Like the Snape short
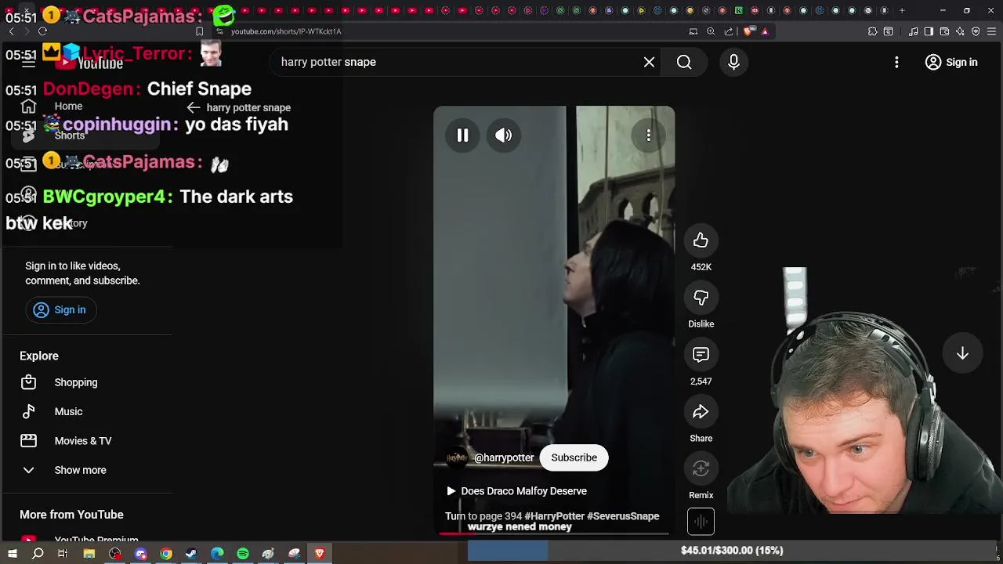The width and height of the screenshot is (1003, 564). (701, 240)
